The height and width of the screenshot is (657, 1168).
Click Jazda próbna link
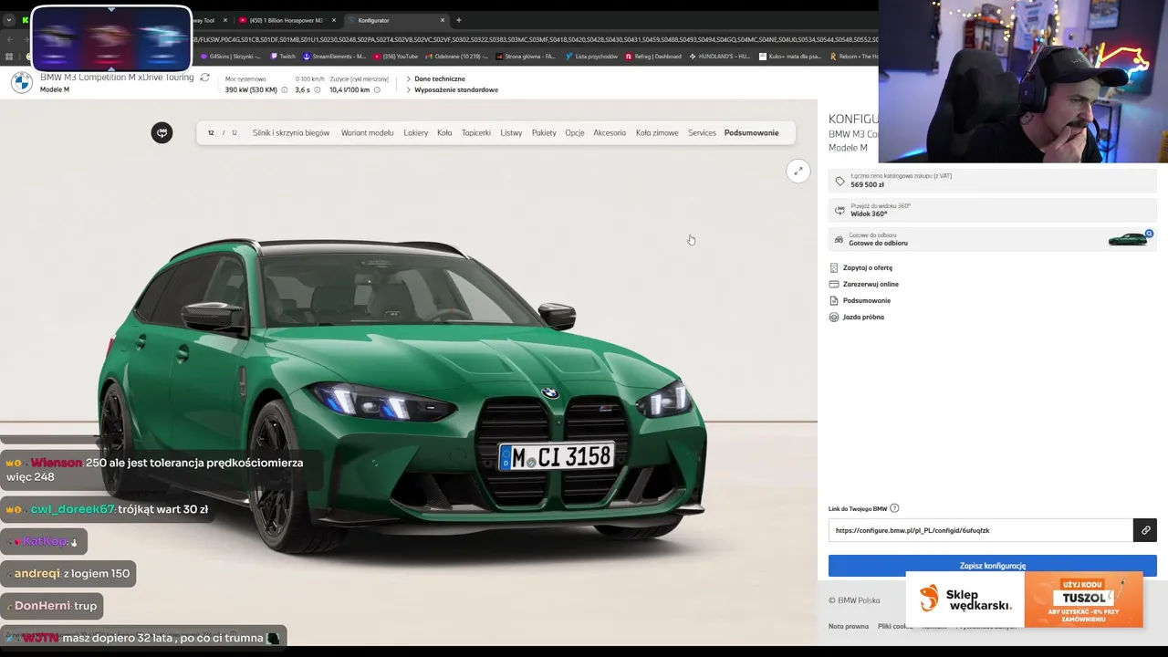pyautogui.click(x=863, y=318)
